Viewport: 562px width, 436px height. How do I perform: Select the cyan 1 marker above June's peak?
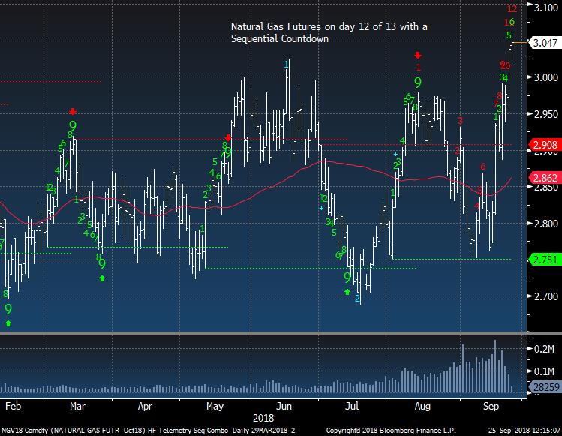tap(287, 65)
